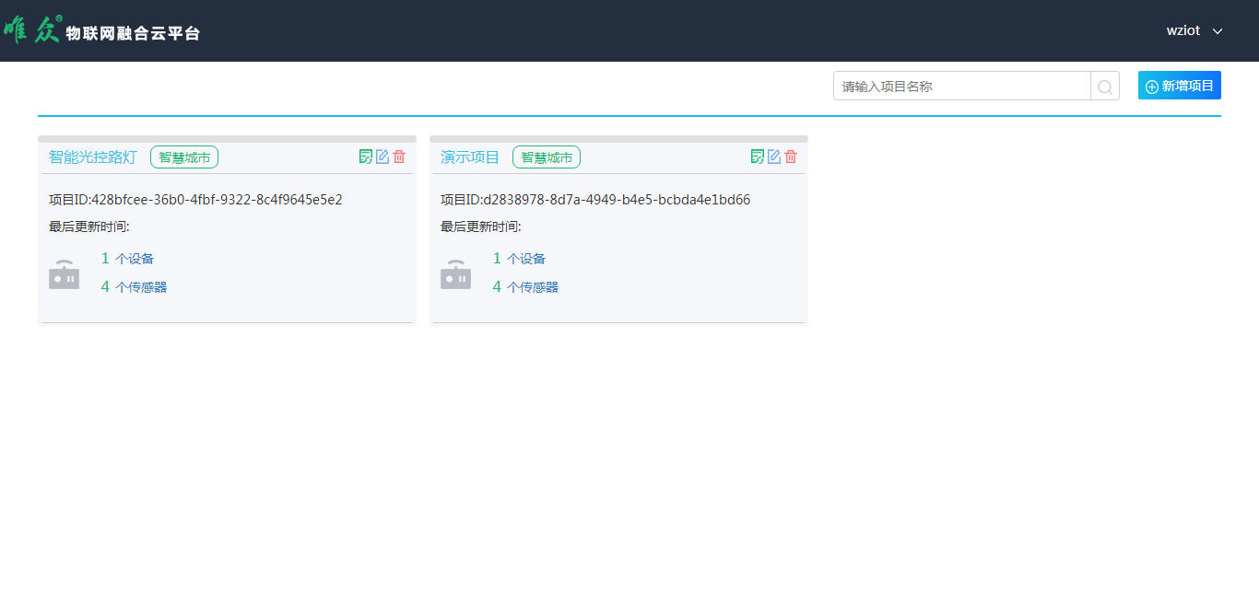This screenshot has width=1259, height=604.
Task: Click the router device icon in 演示项目
Action: click(x=456, y=274)
